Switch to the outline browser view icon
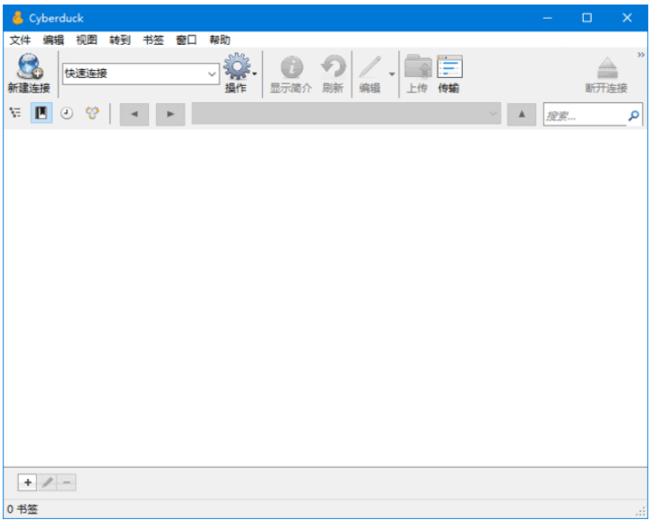Viewport: 651px width, 520px height. 15,113
